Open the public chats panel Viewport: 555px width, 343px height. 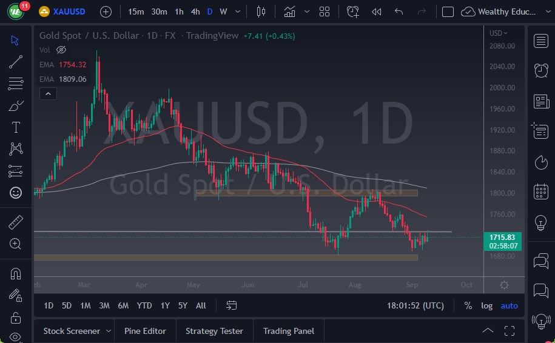tap(541, 261)
